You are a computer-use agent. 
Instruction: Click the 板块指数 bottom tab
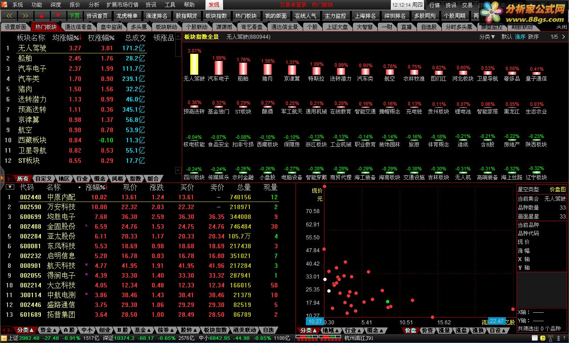coord(215,330)
